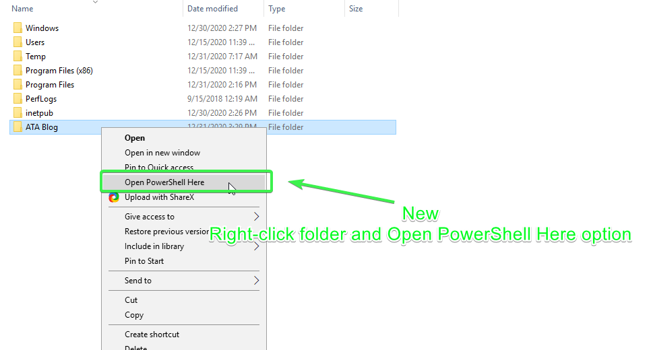Viewport: 649px width, 350px height.
Task: Click date 12/31/2020 7:17 AM
Action: tap(222, 56)
